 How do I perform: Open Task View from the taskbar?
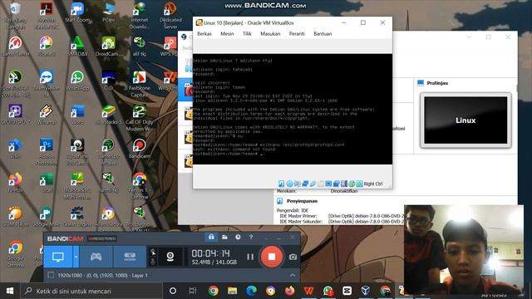pyautogui.click(x=193, y=291)
